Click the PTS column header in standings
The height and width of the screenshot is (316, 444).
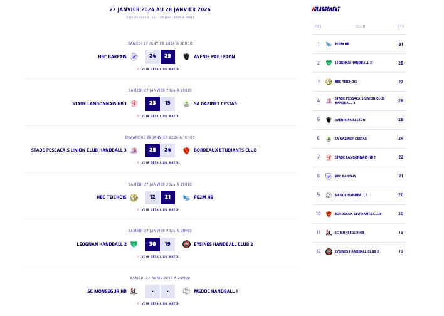(401, 26)
